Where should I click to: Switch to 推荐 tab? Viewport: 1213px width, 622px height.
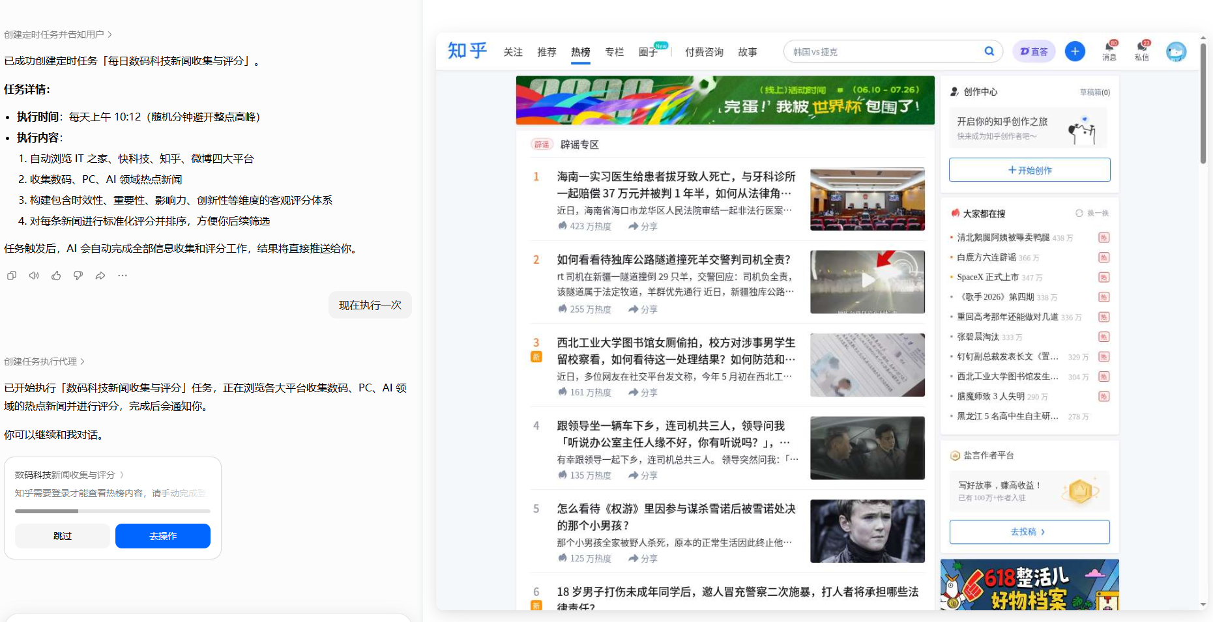pos(547,52)
